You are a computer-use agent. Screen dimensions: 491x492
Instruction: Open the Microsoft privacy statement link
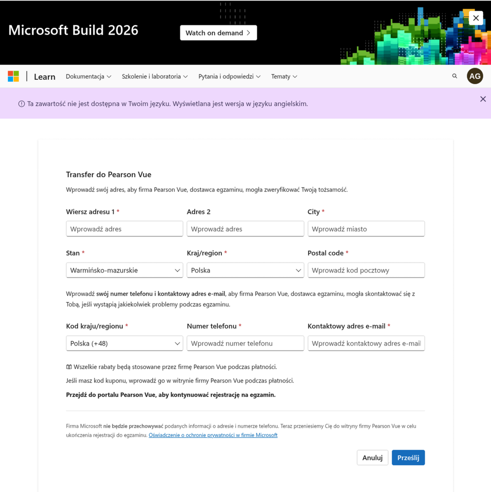213,435
